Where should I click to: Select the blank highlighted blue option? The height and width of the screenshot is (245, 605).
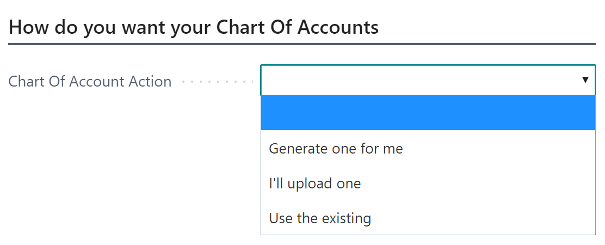coord(428,113)
